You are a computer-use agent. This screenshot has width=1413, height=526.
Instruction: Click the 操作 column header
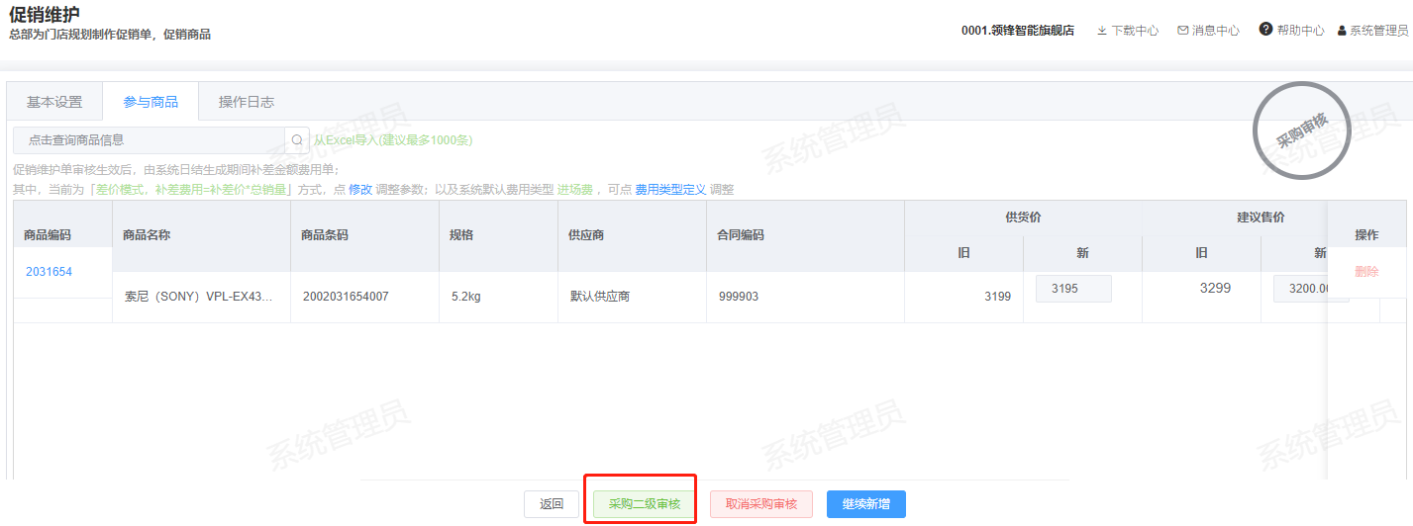1366,235
